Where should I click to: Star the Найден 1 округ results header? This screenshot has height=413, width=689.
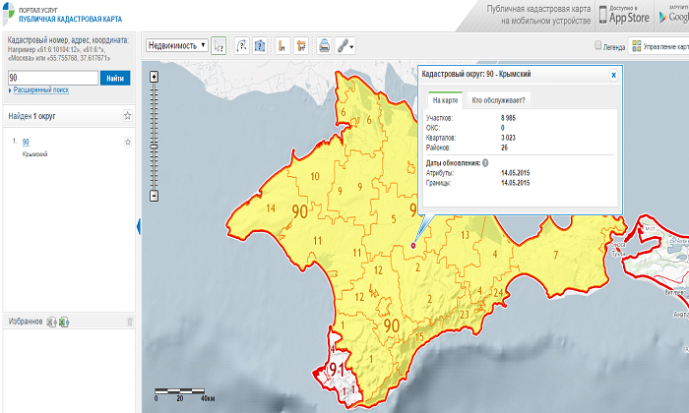point(127,116)
